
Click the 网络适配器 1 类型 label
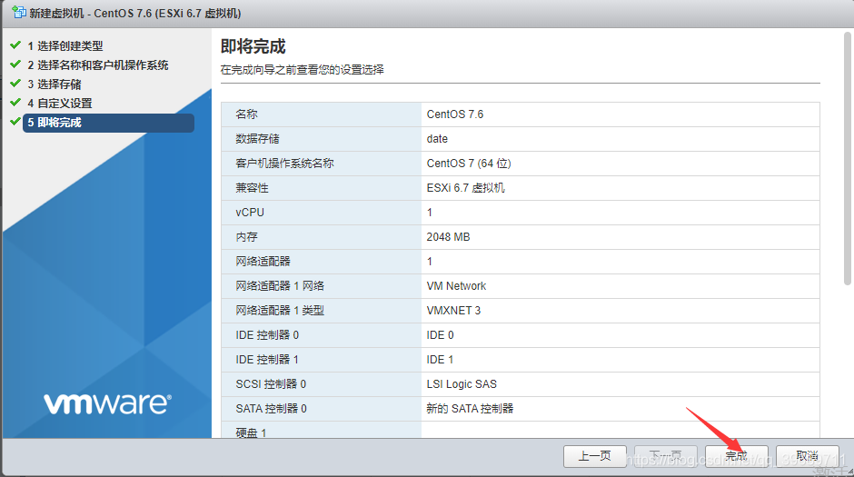pyautogui.click(x=280, y=311)
